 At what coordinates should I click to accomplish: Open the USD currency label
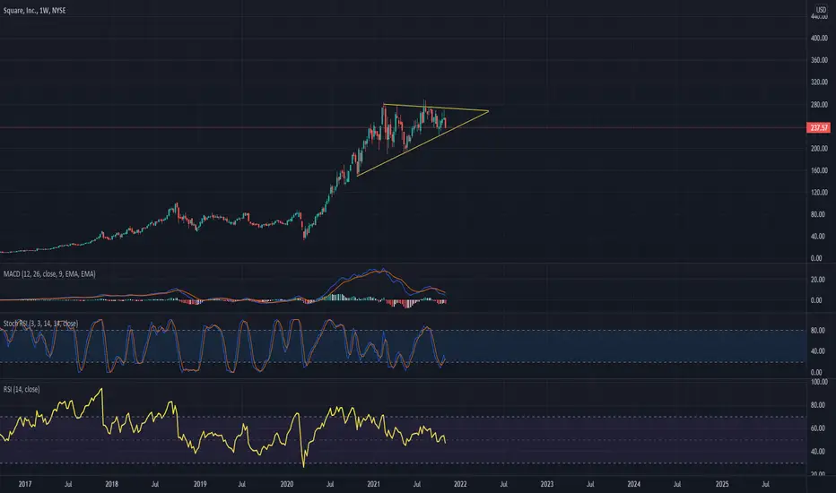pyautogui.click(x=821, y=10)
